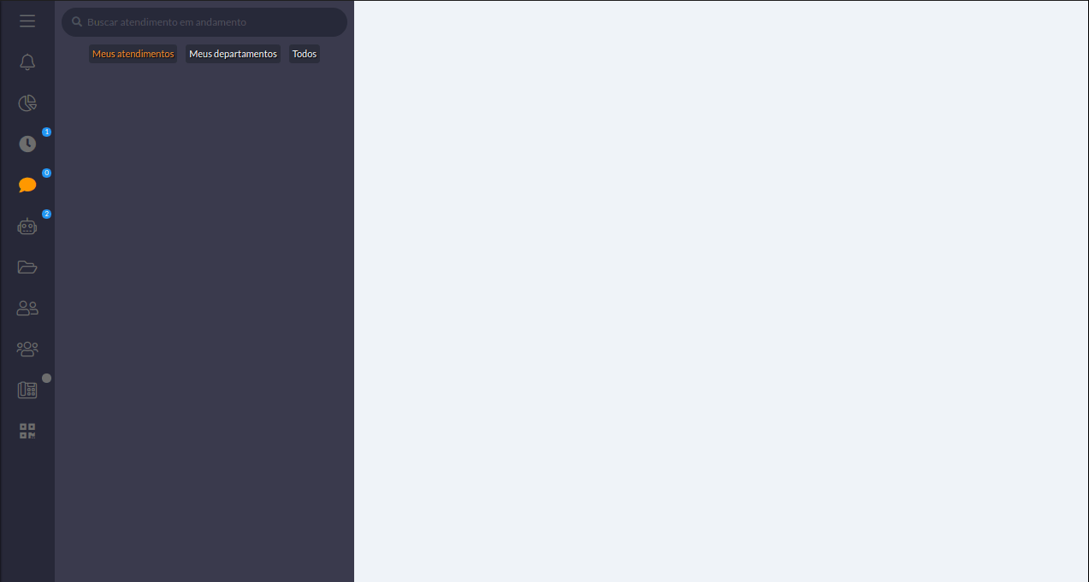Click the search magnifier icon

[x=77, y=22]
